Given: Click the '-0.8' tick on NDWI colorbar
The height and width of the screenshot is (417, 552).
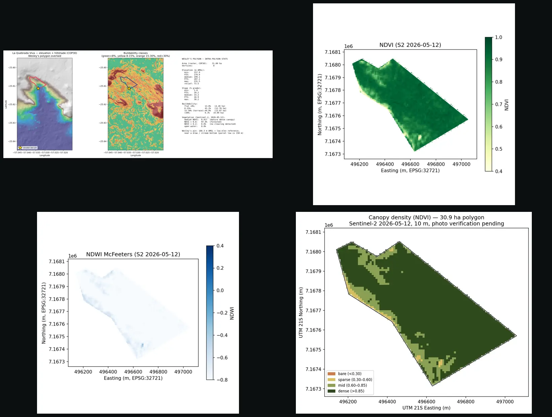Looking at the screenshot, I should (x=222, y=380).
